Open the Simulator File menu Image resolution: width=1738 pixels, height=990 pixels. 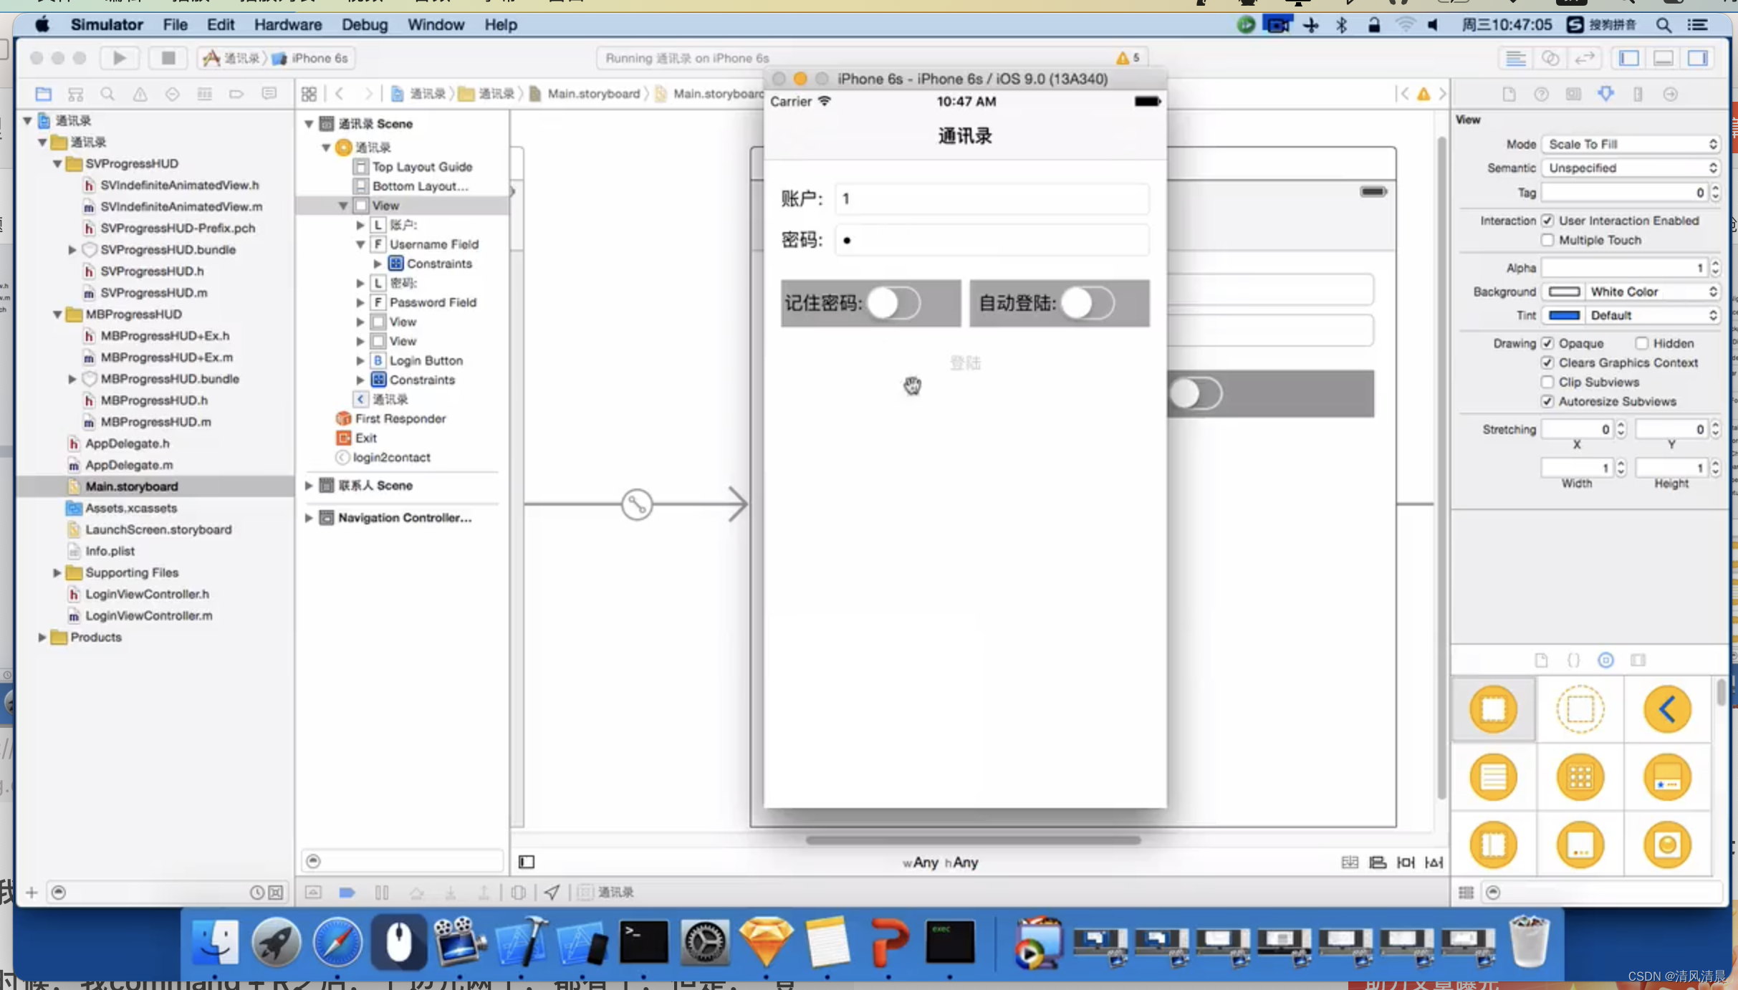pos(175,24)
